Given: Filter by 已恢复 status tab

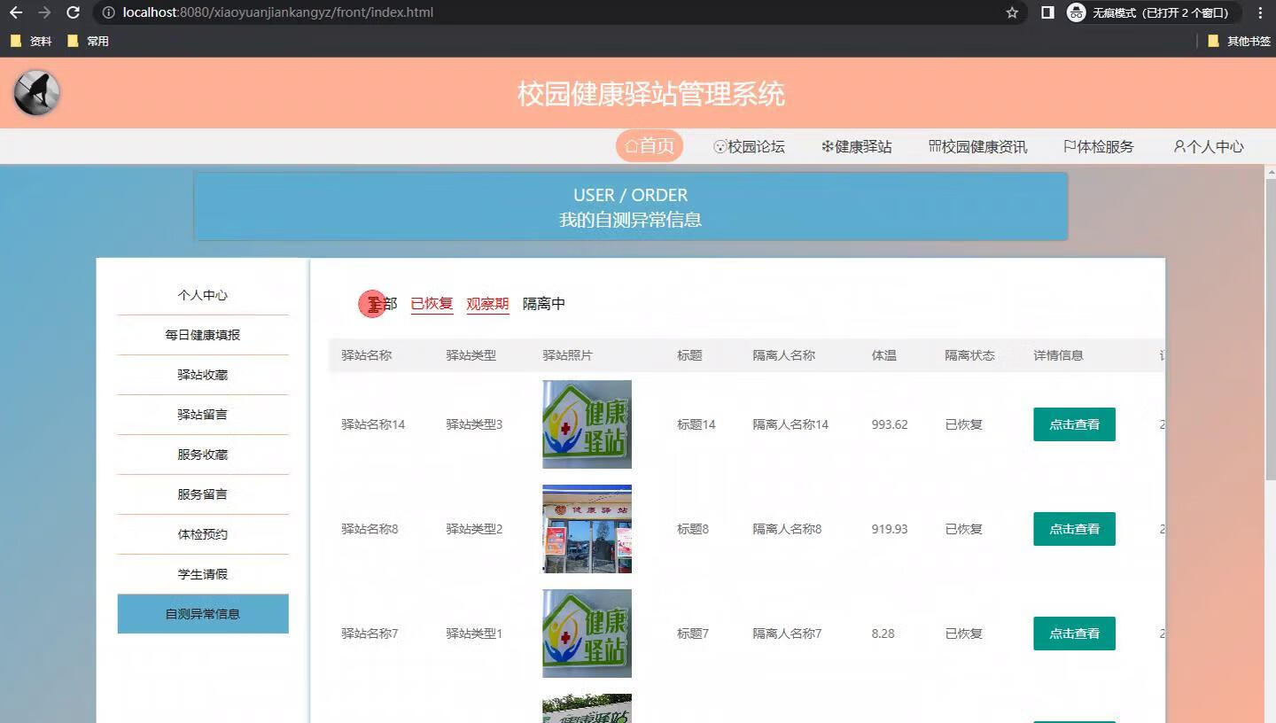Looking at the screenshot, I should click(432, 304).
